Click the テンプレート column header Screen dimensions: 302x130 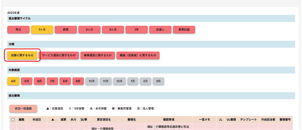(249, 120)
